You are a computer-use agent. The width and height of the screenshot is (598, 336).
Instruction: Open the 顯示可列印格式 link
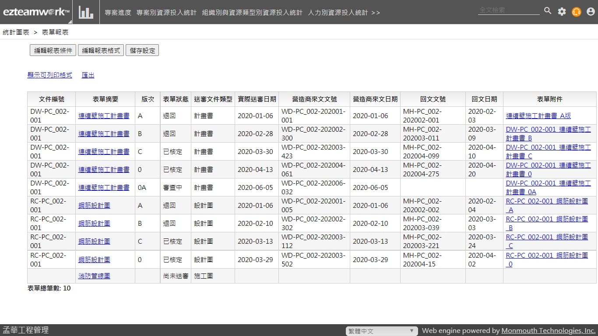[49, 75]
